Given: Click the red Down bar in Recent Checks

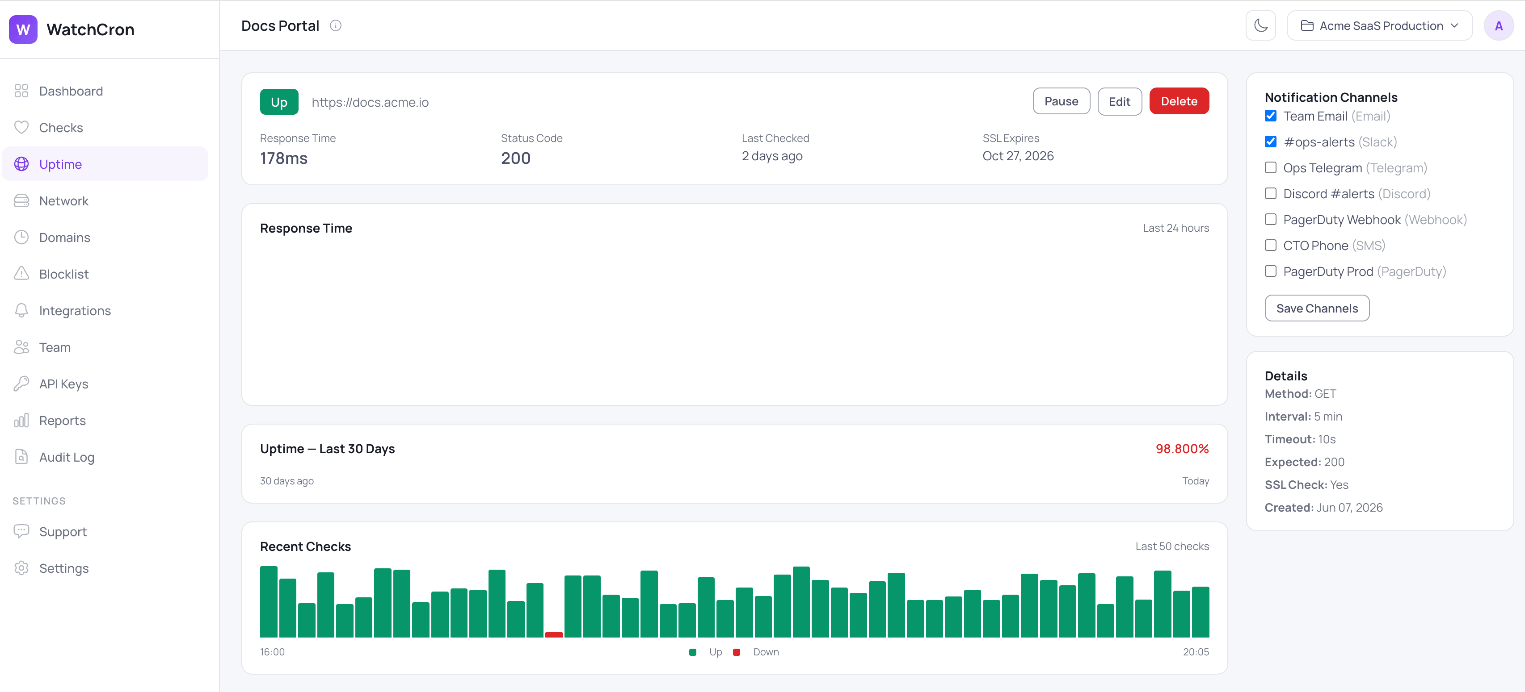Looking at the screenshot, I should (x=553, y=634).
